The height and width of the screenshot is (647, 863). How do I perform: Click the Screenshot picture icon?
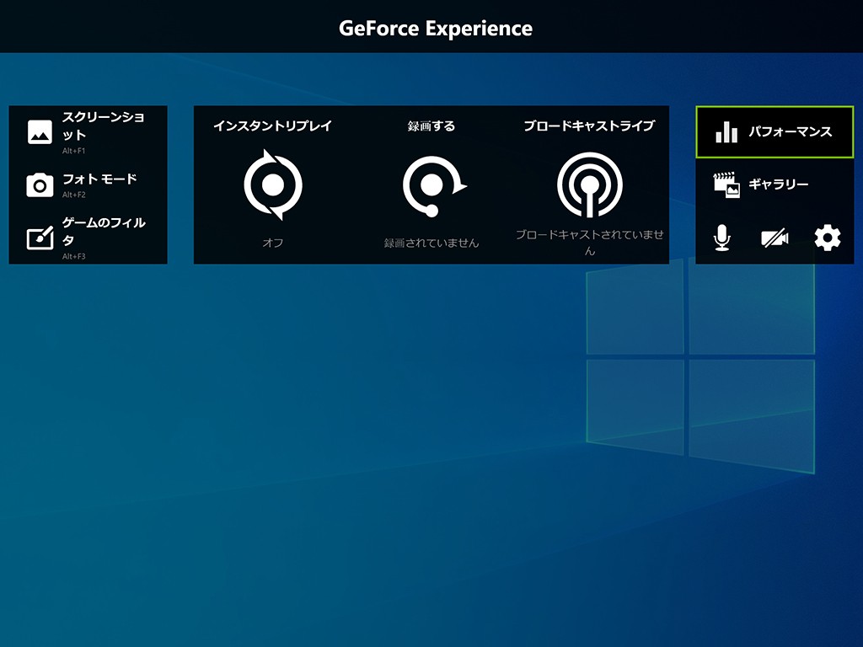tap(40, 131)
